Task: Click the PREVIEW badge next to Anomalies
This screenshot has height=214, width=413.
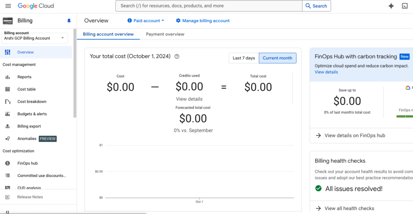Action: (48, 139)
